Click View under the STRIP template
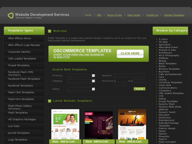Screen dimensions: 192x144 [x=89, y=141]
